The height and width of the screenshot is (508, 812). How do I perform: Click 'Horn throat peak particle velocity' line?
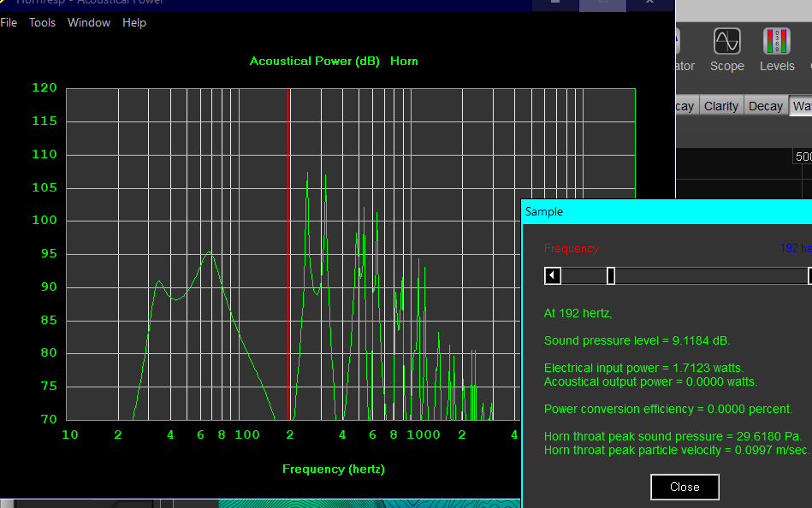(677, 450)
